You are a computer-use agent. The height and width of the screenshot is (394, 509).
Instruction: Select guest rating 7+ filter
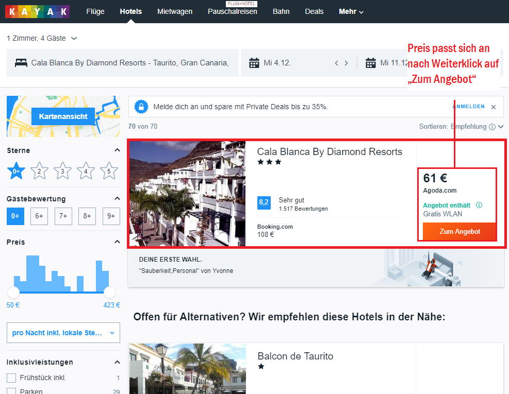(63, 216)
